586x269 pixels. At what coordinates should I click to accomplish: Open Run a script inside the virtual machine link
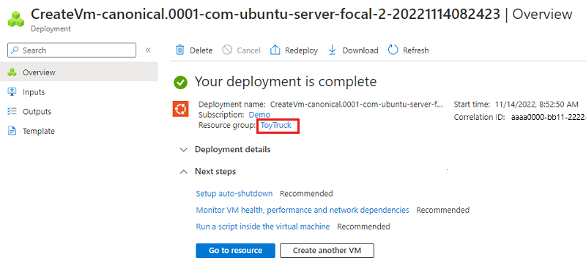point(263,227)
